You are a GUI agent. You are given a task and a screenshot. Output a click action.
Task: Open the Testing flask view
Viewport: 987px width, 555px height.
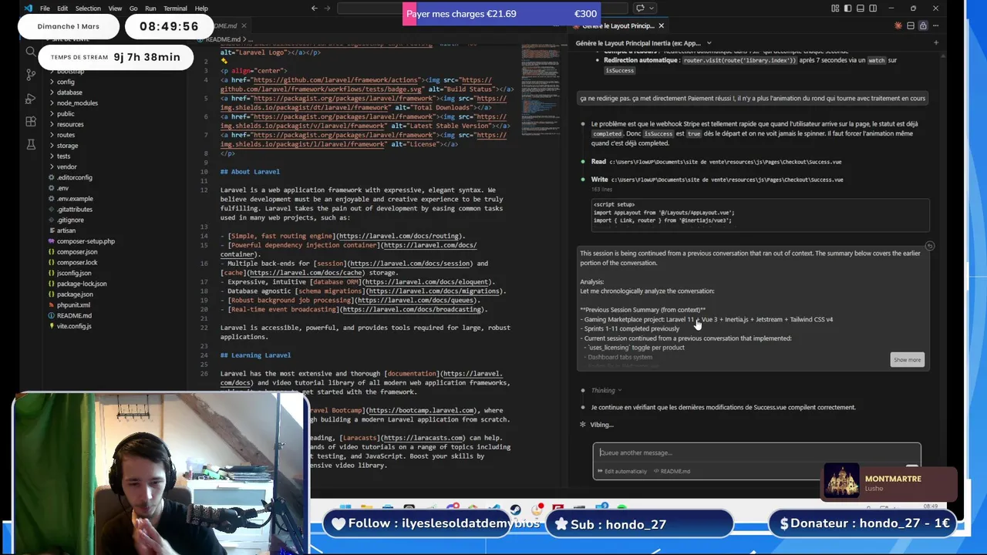(31, 144)
